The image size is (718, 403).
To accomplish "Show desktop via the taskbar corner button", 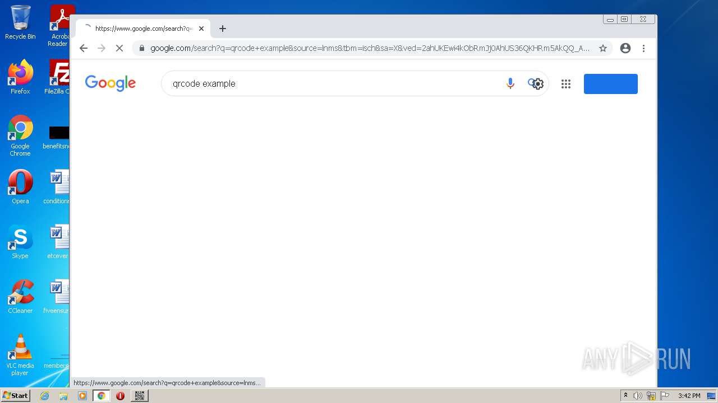I will pyautogui.click(x=711, y=396).
